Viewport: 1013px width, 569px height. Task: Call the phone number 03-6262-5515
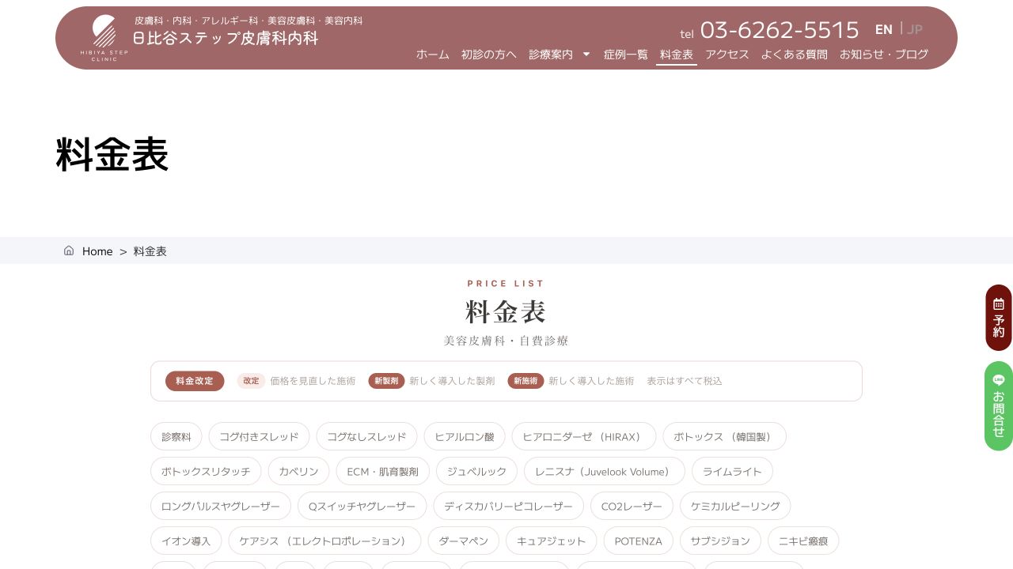(x=780, y=30)
